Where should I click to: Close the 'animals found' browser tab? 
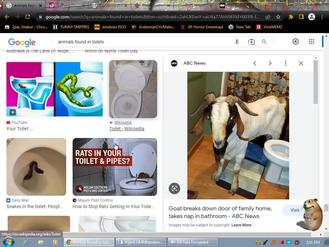point(41,5)
